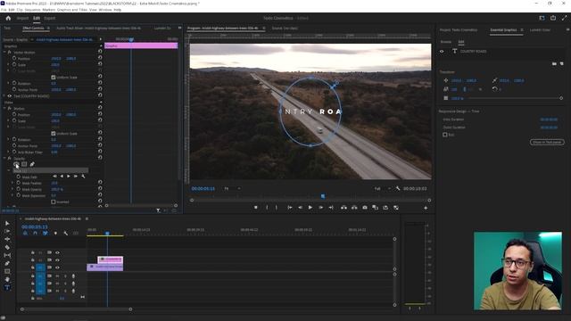The height and width of the screenshot is (321, 571).
Task: Toggle bottom video track output eye
Action: click(57, 267)
